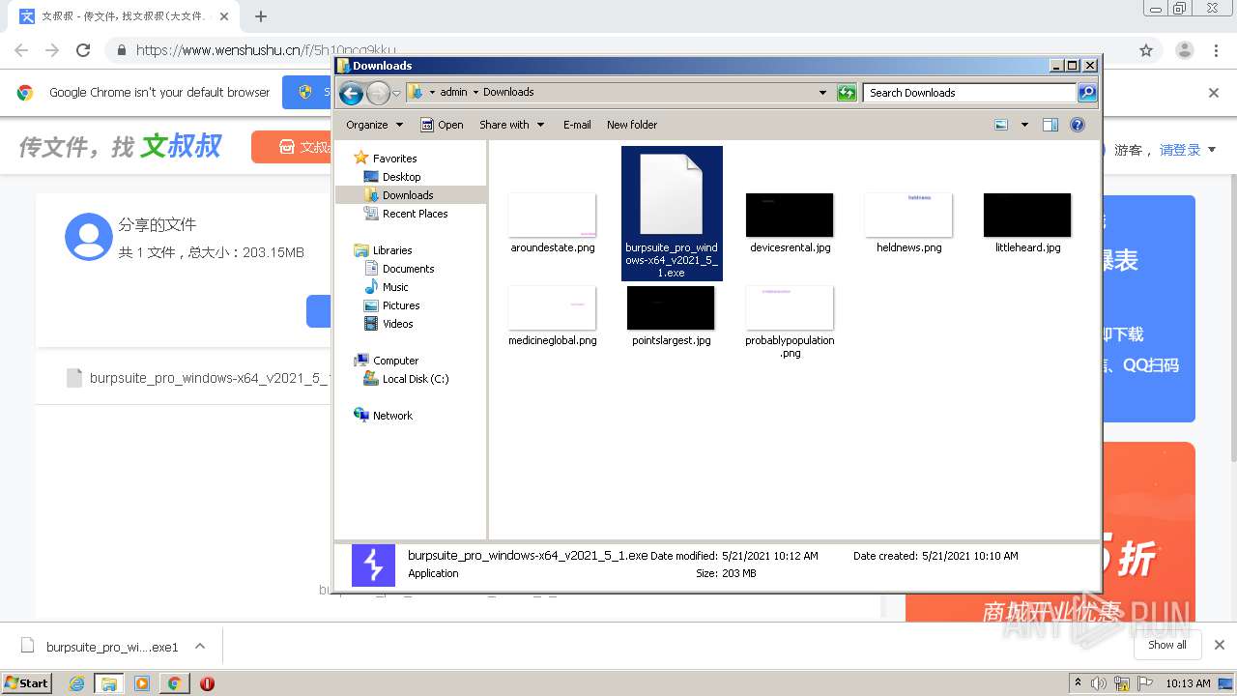Select the probablypopulation.png thumbnail
The image size is (1237, 696).
point(790,307)
